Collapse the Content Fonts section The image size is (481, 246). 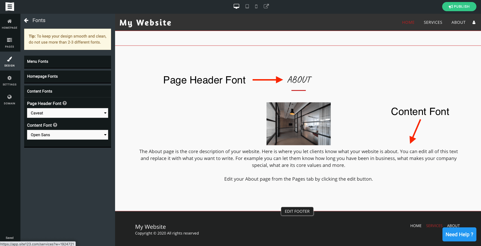point(68,91)
